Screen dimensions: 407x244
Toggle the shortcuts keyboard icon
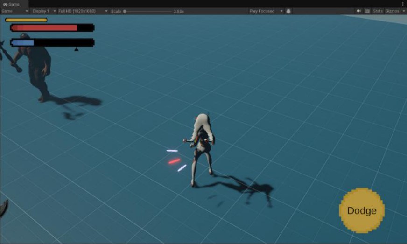367,11
